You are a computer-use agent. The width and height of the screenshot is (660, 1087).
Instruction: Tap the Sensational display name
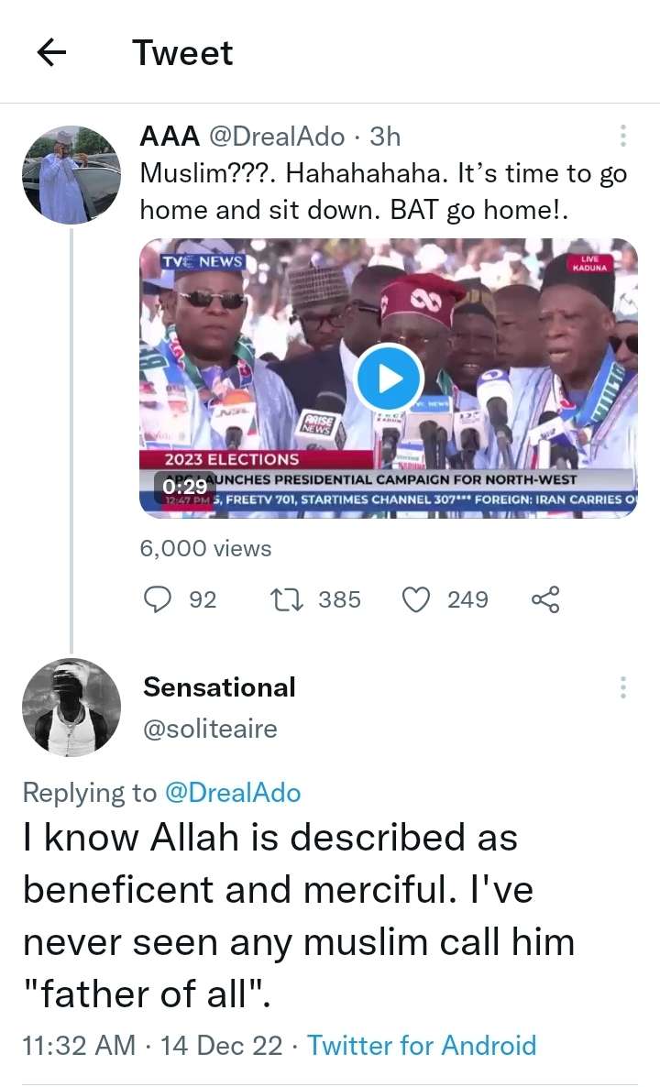[x=219, y=686]
